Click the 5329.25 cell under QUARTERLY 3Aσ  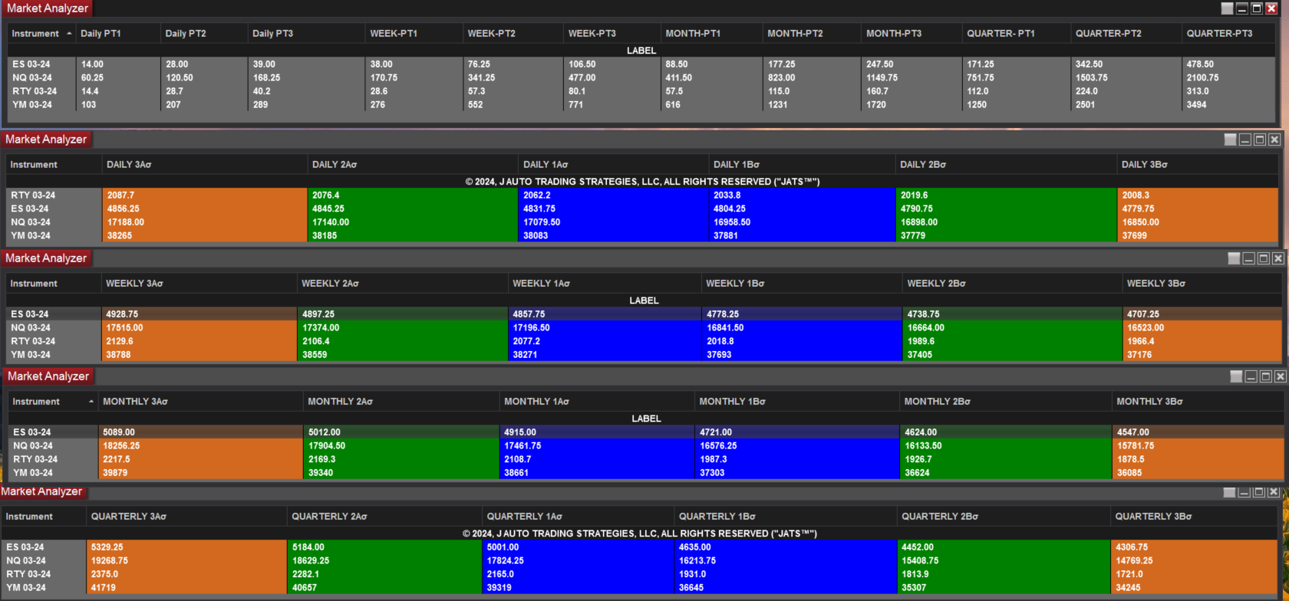186,547
